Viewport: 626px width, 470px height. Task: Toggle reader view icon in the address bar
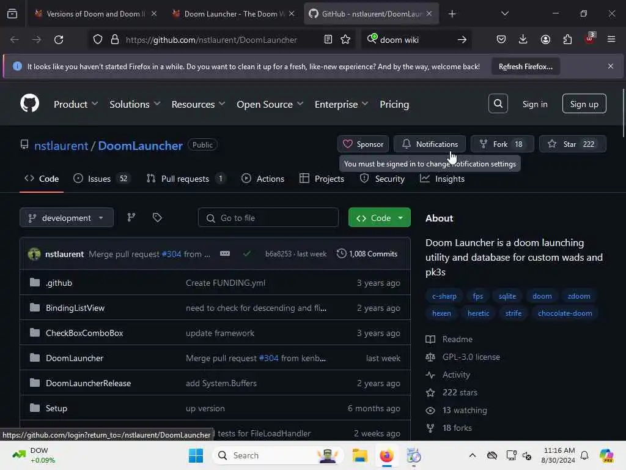point(328,40)
